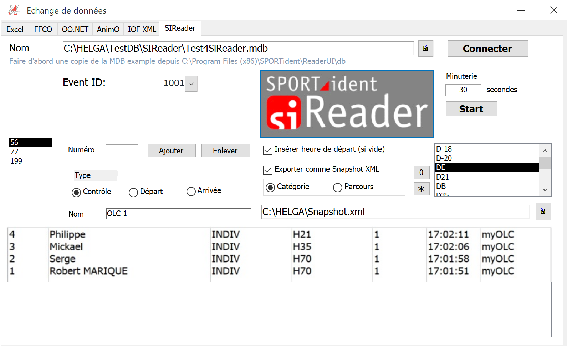Click the browse icon next to the MDB path
This screenshot has width=567, height=346.
click(x=425, y=49)
